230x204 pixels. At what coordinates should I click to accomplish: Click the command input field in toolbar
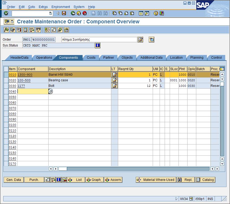[x=30, y=13]
